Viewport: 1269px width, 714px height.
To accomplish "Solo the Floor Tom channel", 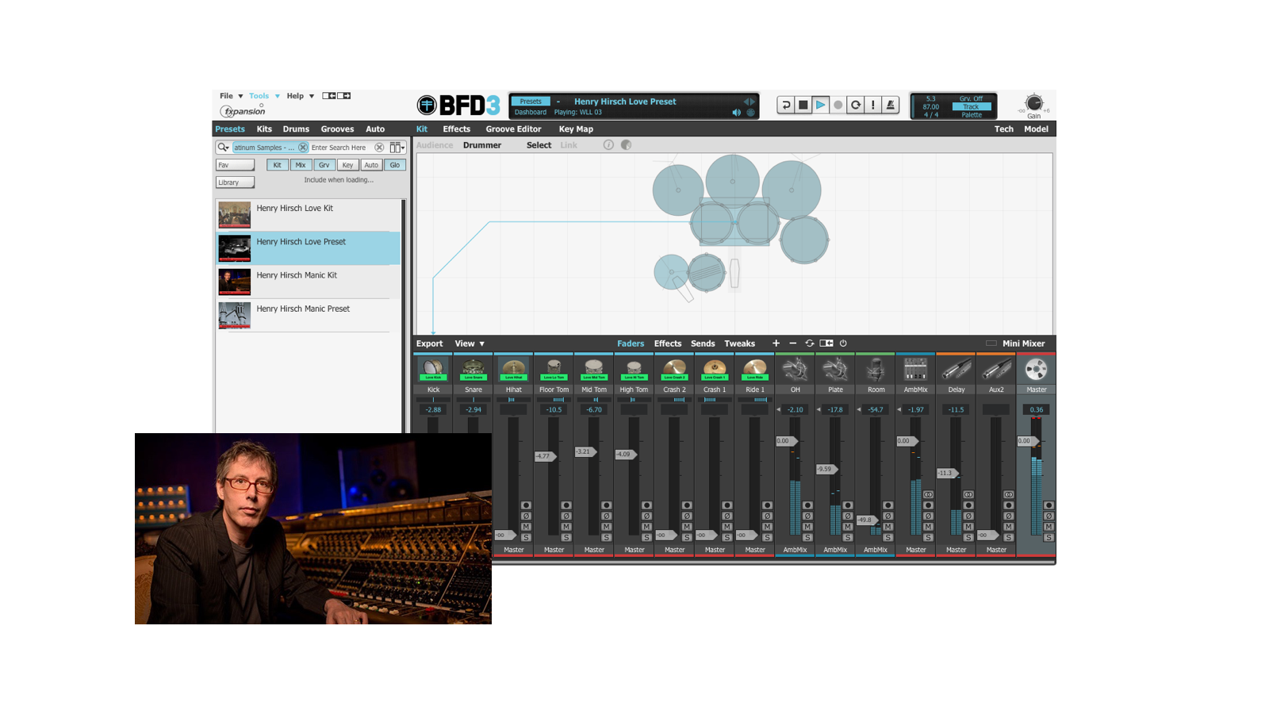I will coord(566,537).
